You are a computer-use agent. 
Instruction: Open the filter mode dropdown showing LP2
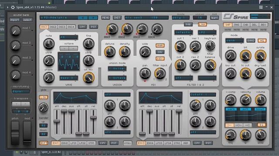point(207,32)
